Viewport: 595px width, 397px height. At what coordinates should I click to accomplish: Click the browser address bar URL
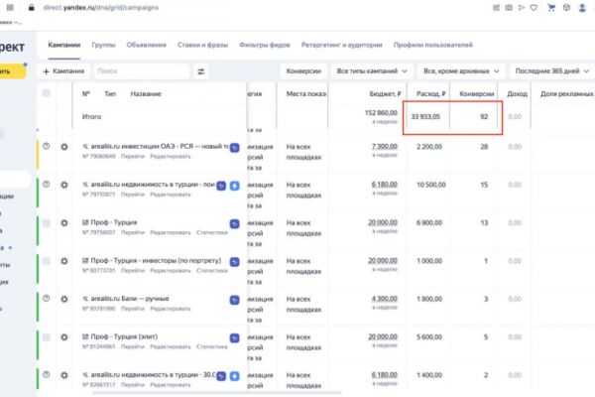[100, 8]
